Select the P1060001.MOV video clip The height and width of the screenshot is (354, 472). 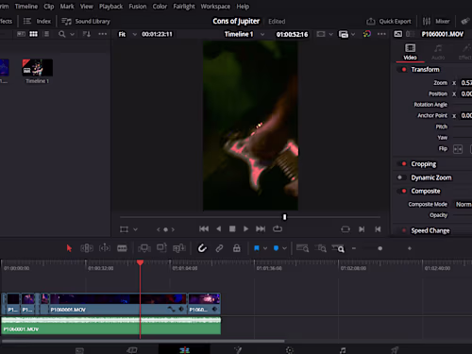(118, 304)
